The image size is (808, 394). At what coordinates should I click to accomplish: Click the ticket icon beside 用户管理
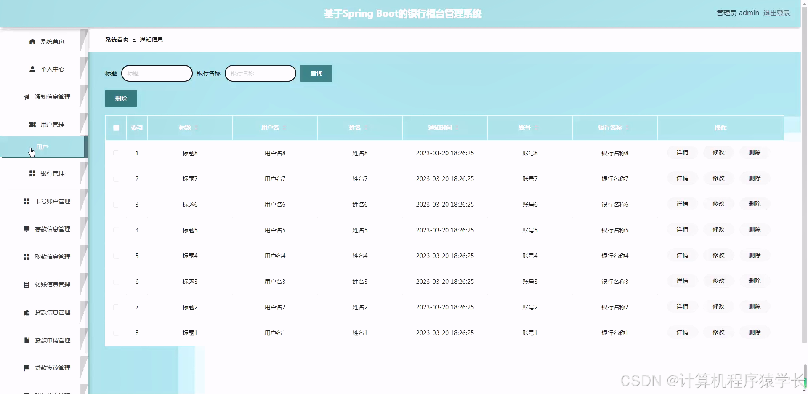(32, 125)
